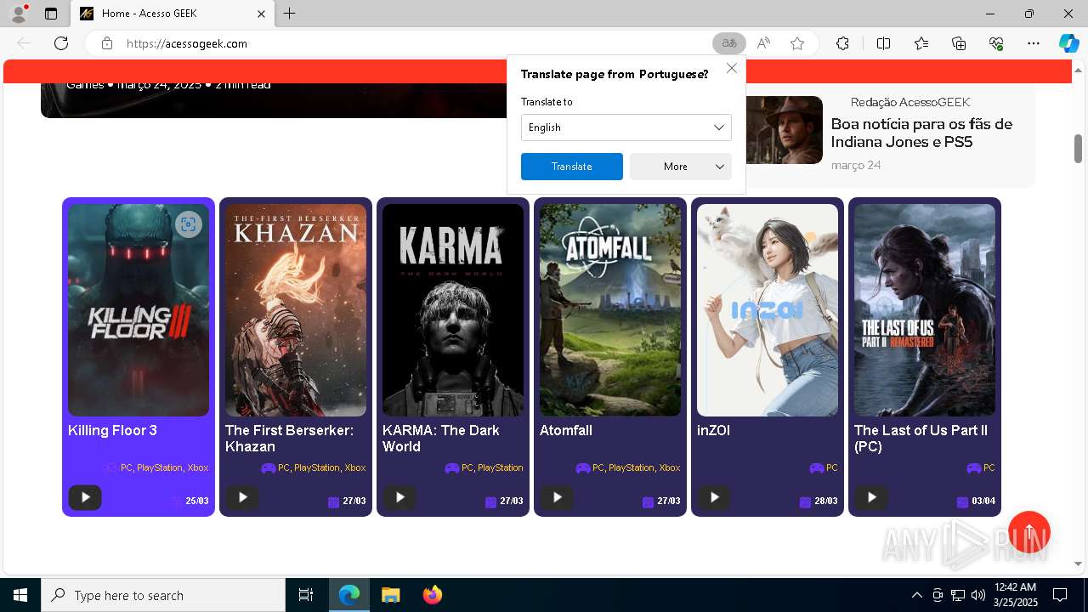This screenshot has height=612, width=1088.
Task: Toggle split screen view
Action: (883, 43)
